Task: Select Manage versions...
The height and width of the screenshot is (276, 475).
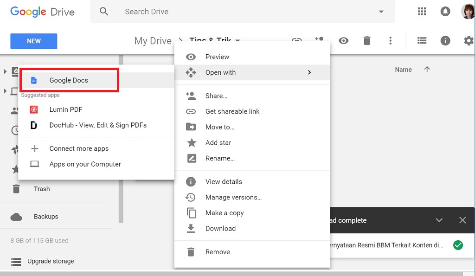Action: click(252, 197)
